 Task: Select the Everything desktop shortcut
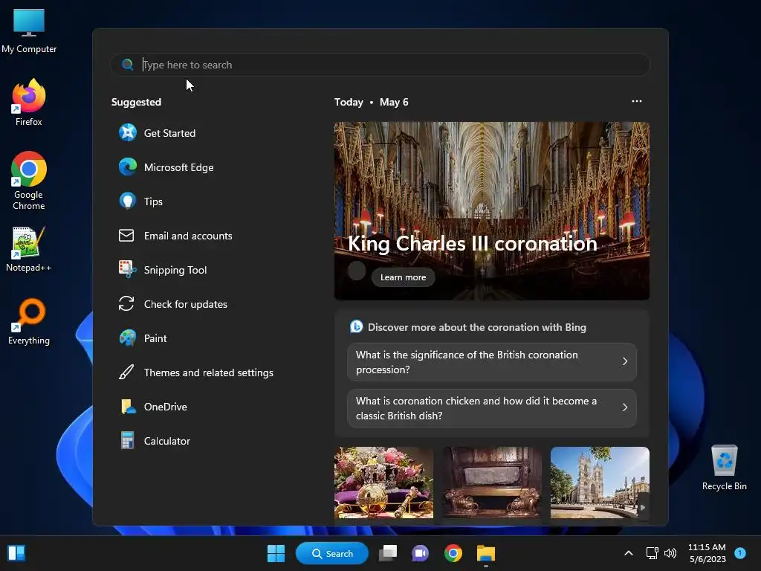(x=29, y=321)
